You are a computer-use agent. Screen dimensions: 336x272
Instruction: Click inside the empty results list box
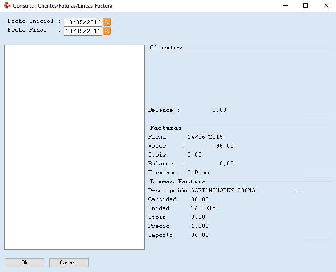click(x=74, y=147)
